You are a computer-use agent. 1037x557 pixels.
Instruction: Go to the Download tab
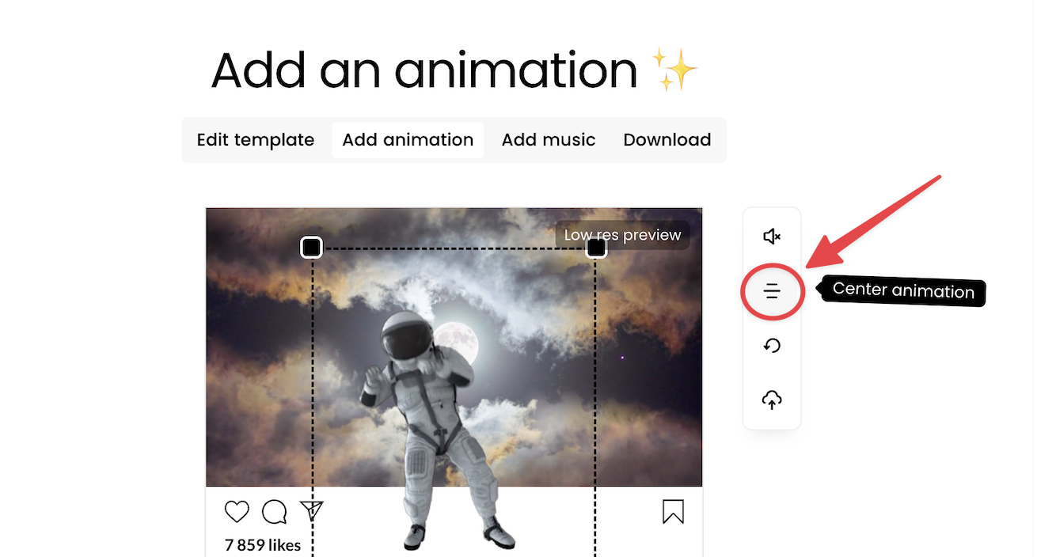pyautogui.click(x=667, y=140)
